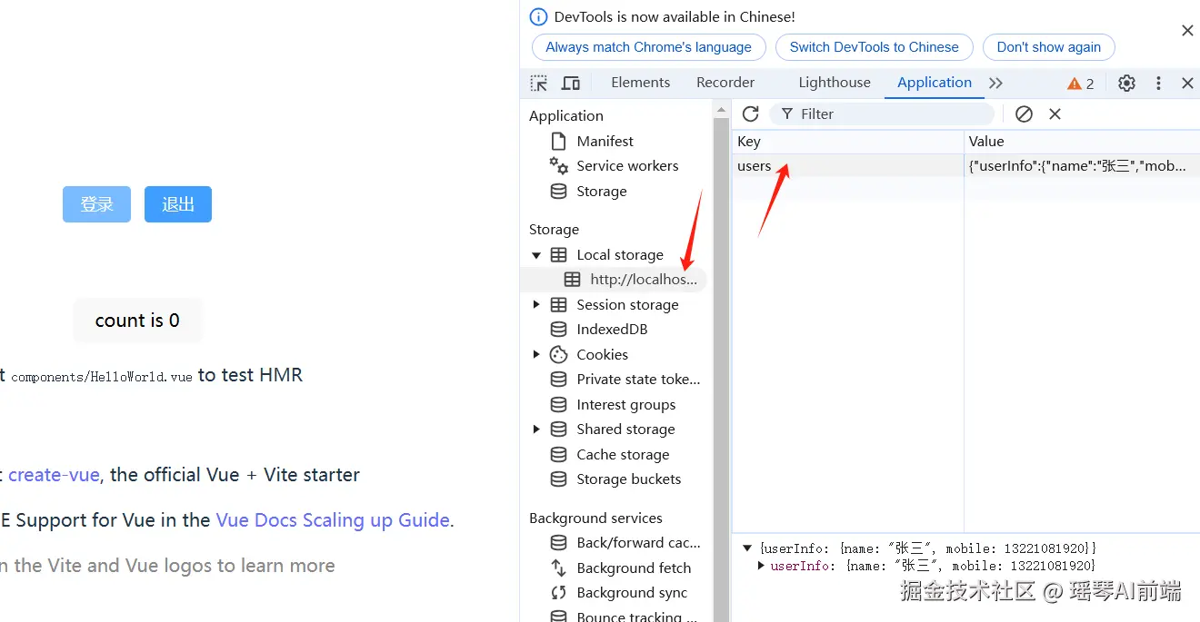The width and height of the screenshot is (1200, 622).
Task: Click the Don't show again button
Action: 1049,47
